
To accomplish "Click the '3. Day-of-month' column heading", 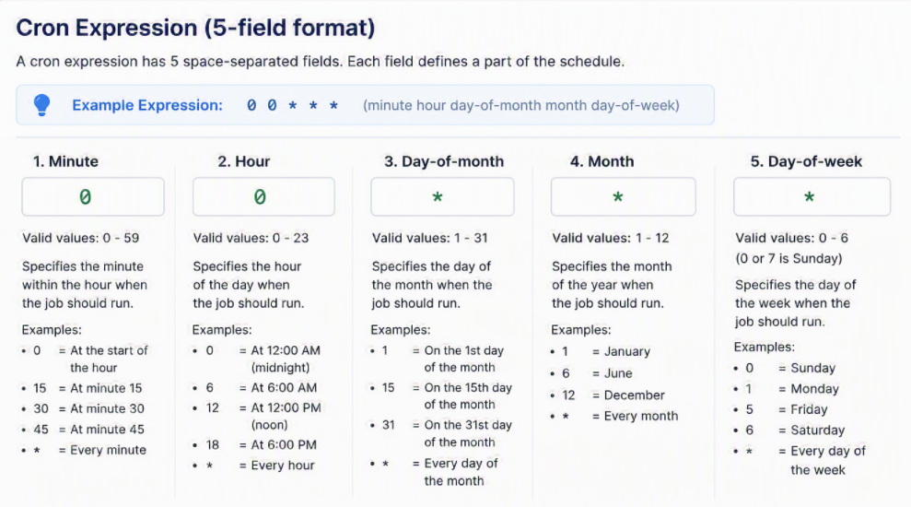I will [x=444, y=161].
